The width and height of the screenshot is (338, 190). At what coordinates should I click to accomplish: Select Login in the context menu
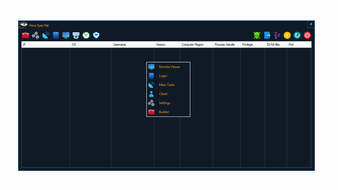pos(163,76)
